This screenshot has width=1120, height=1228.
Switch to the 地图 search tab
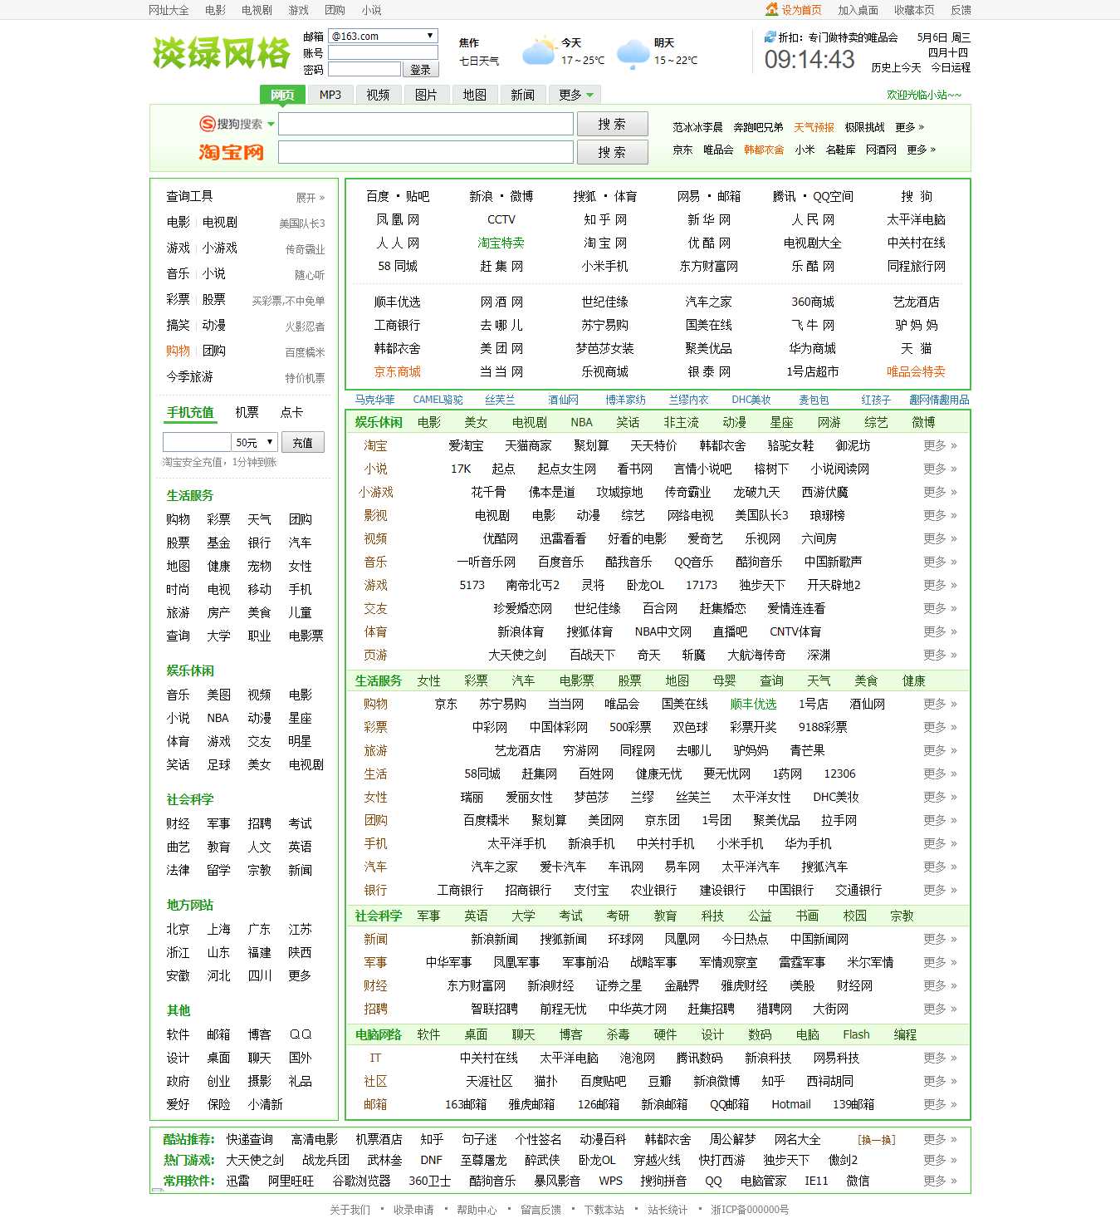[x=472, y=94]
